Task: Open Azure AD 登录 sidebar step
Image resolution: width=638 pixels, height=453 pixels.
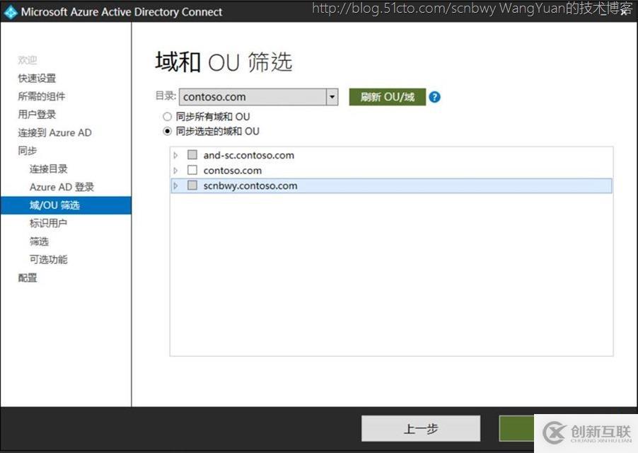Action: [62, 187]
